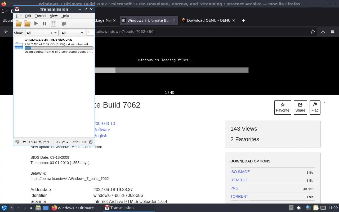Open Firefox File menu behind Transmission
The height and width of the screenshot is (212, 339).
[x=5, y=11]
